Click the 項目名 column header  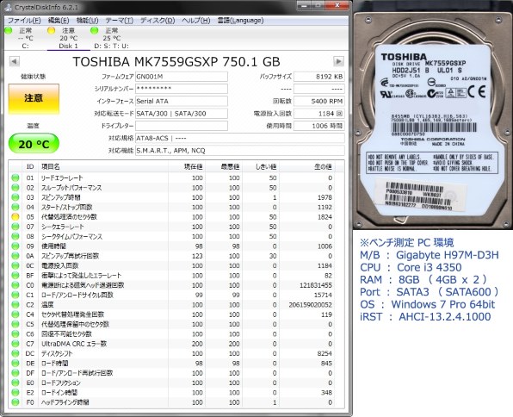[103, 167]
